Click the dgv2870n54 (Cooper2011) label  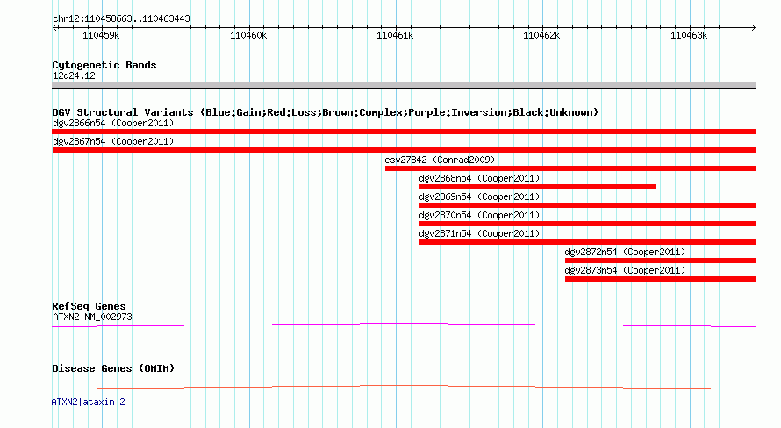point(479,215)
